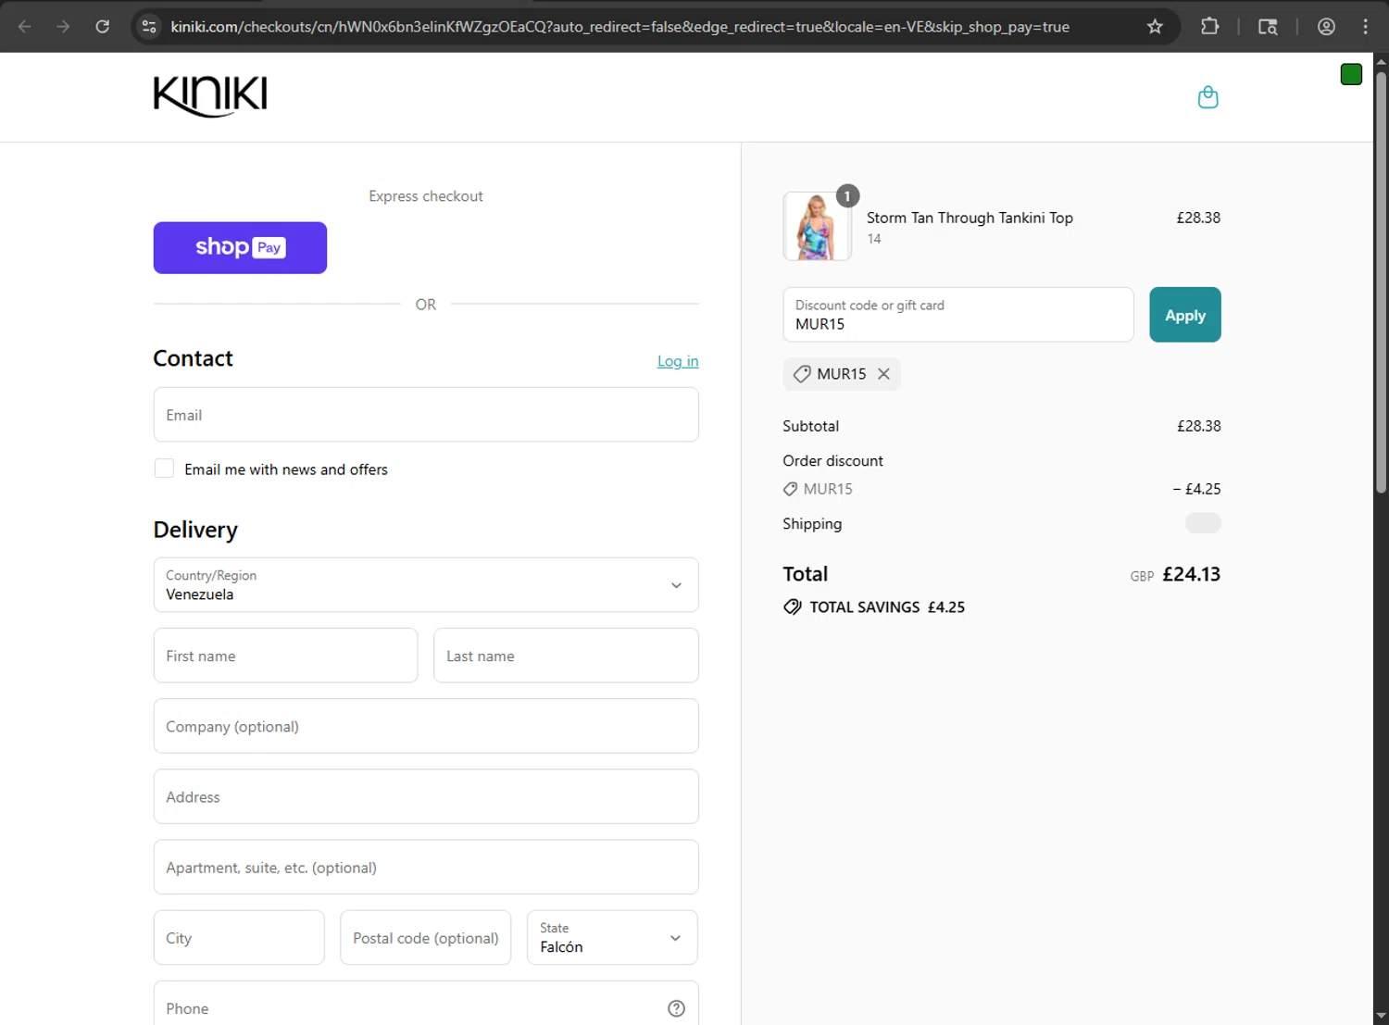Image resolution: width=1389 pixels, height=1025 pixels.
Task: Click the browser address bar URL
Action: 619,27
